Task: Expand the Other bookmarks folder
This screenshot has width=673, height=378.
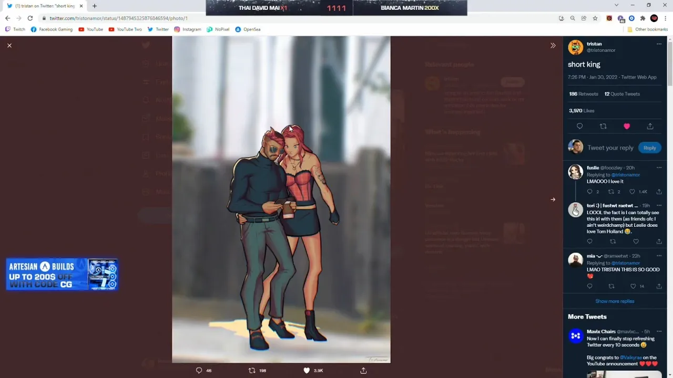Action: tap(647, 29)
